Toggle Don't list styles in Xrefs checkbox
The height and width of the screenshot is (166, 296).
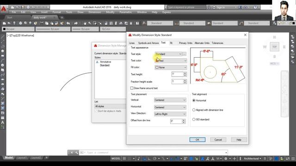click(x=96, y=111)
